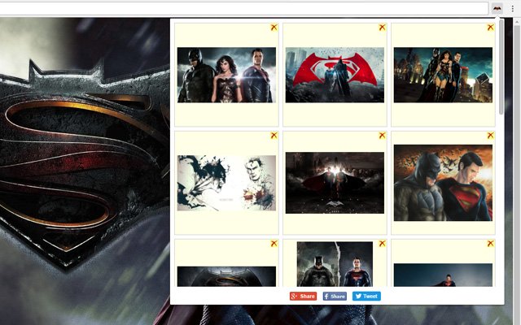Select the ink sketch Batman Superman thumbnail
Image resolution: width=521 pixels, height=325 pixels.
[x=226, y=183]
